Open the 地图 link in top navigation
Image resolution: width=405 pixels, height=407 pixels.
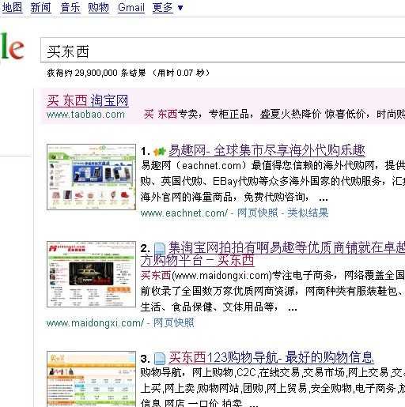click(12, 7)
